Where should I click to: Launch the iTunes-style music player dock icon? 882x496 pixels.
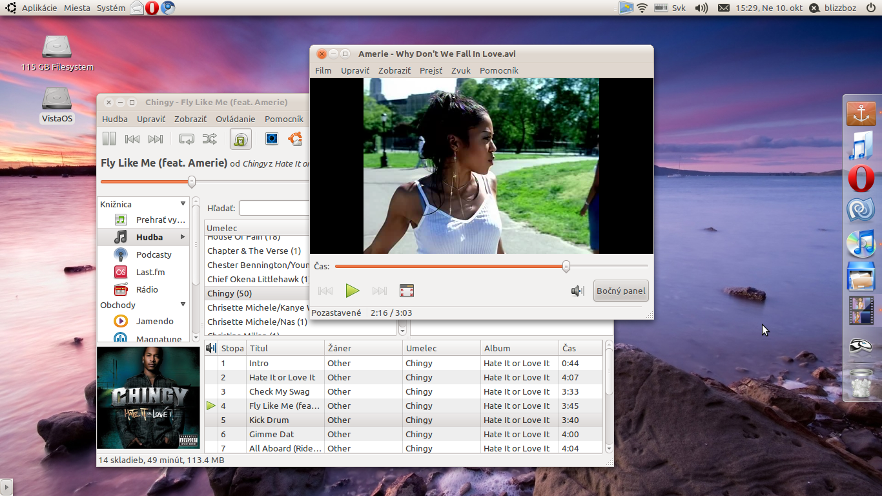(x=861, y=243)
